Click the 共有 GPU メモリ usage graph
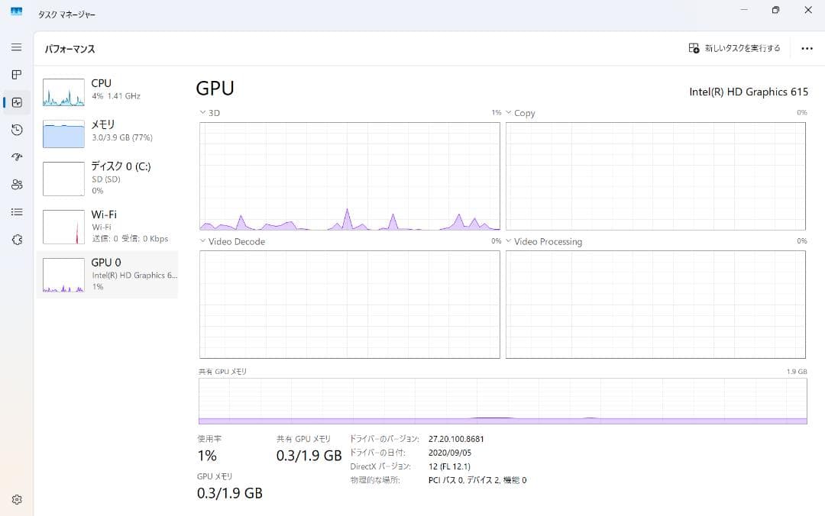The width and height of the screenshot is (825, 516). point(503,401)
